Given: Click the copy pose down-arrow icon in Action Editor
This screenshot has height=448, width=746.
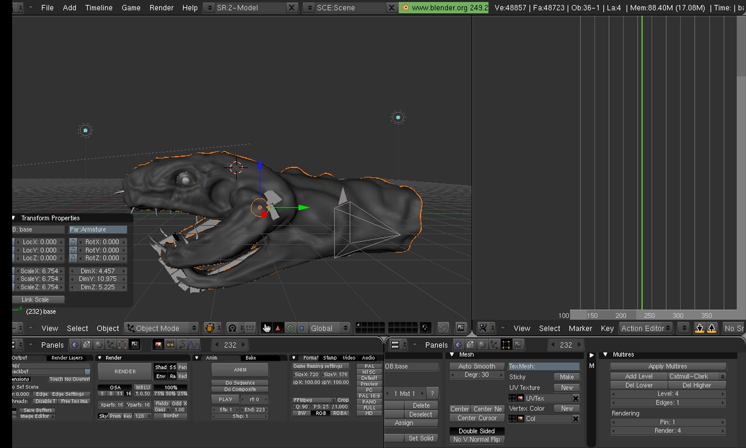Looking at the screenshot, I should (x=700, y=328).
